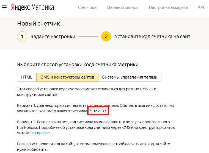
Task: Click the yellow step 2 circle
Action: pyautogui.click(x=106, y=37)
